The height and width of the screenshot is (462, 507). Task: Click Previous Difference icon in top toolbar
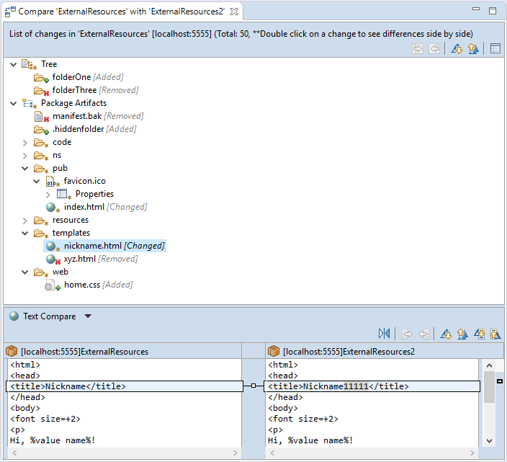coord(473,49)
